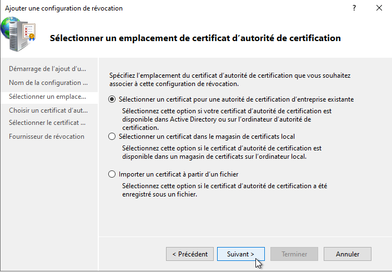Close the revocation configuration wizard window
This screenshot has width=392, height=272.
pyautogui.click(x=379, y=8)
